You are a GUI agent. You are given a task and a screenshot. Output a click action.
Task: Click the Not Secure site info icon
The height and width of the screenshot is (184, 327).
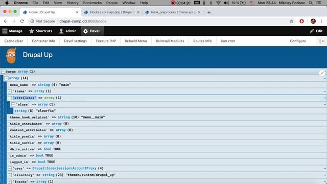pyautogui.click(x=32, y=21)
